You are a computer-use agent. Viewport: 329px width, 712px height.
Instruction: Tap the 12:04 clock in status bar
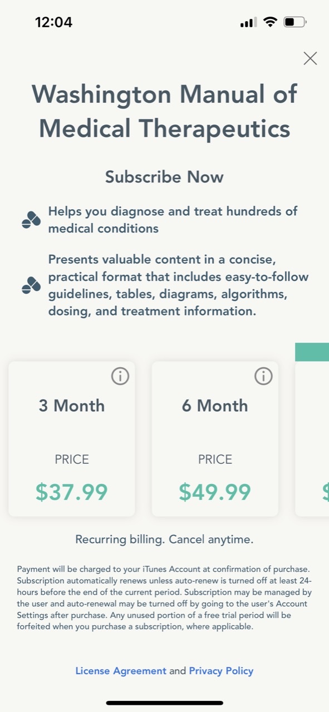[53, 22]
